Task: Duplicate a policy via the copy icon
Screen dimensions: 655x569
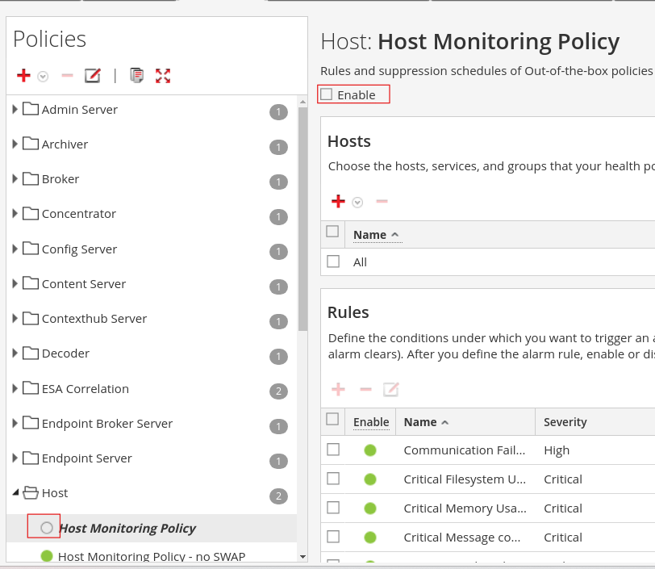Action: (x=136, y=75)
